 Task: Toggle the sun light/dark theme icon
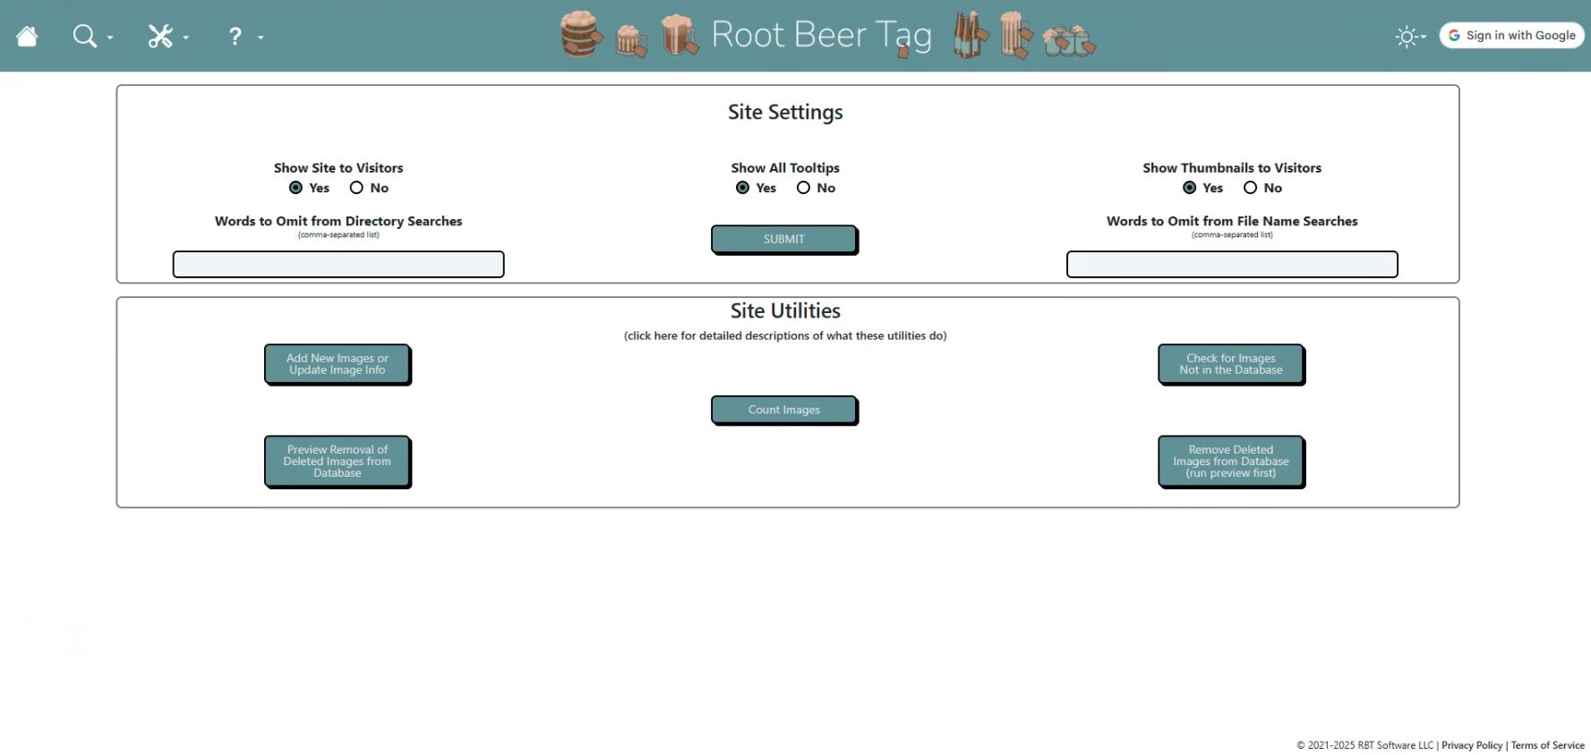coord(1407,37)
